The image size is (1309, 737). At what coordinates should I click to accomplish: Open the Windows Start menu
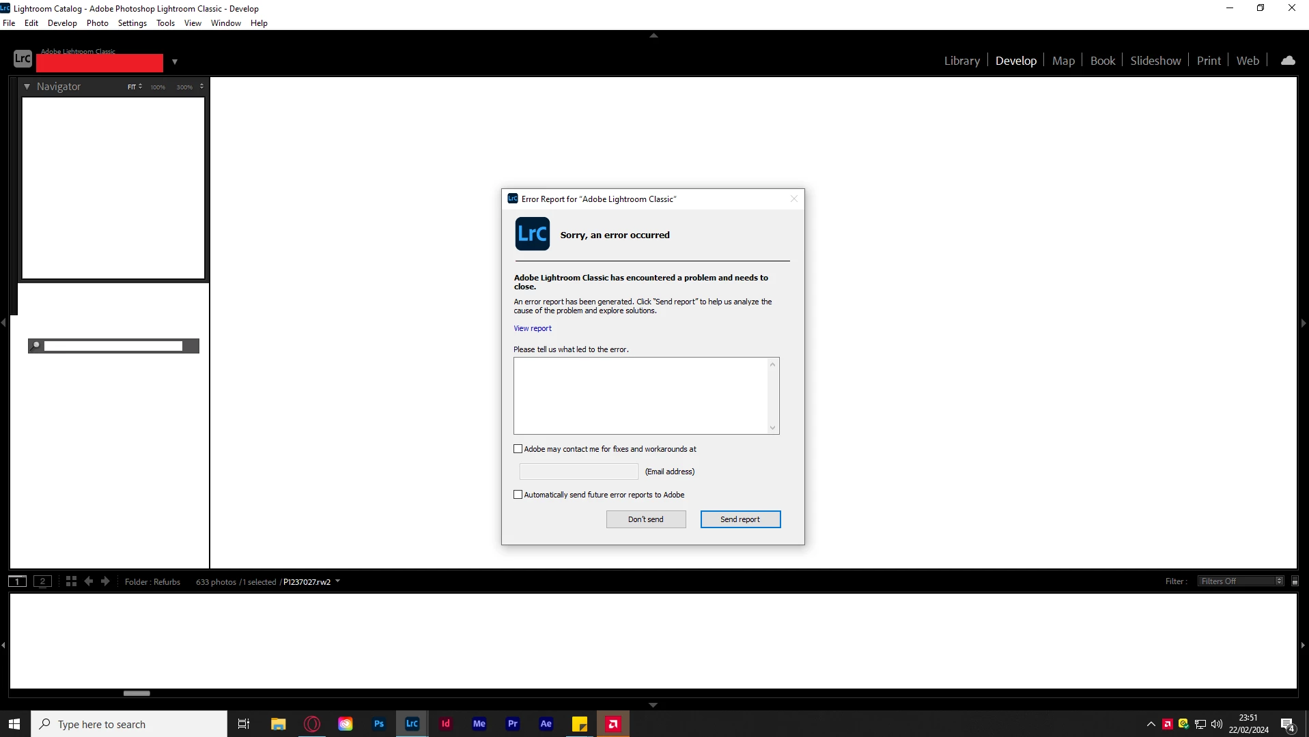pos(15,724)
